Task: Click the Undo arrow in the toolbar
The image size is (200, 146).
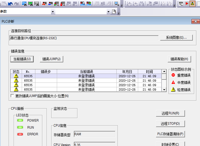Action: pyautogui.click(x=10, y=4)
